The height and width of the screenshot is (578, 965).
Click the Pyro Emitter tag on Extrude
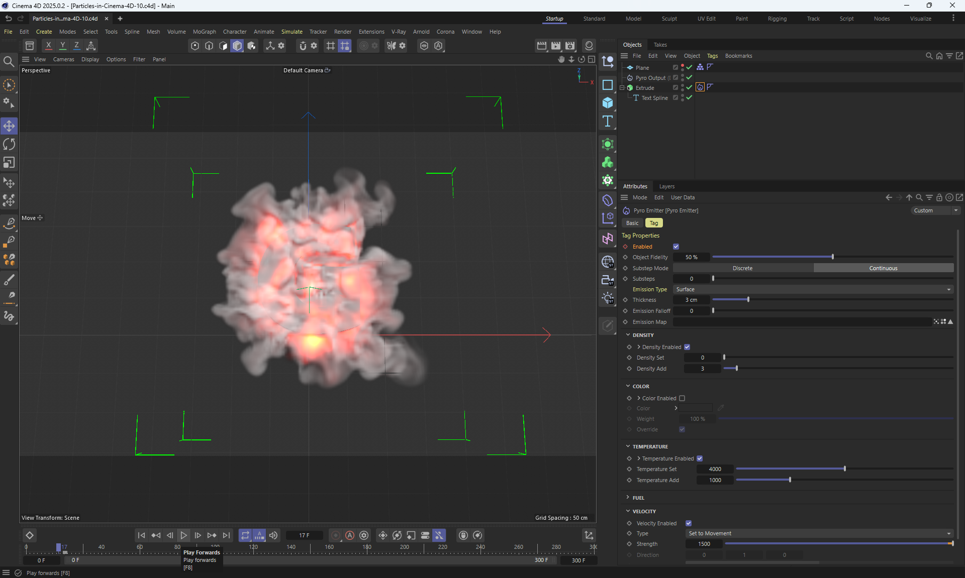click(x=700, y=87)
